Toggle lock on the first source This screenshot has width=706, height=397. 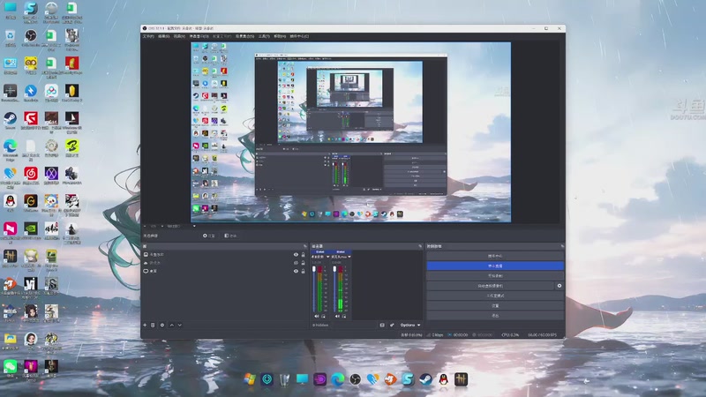click(x=303, y=255)
